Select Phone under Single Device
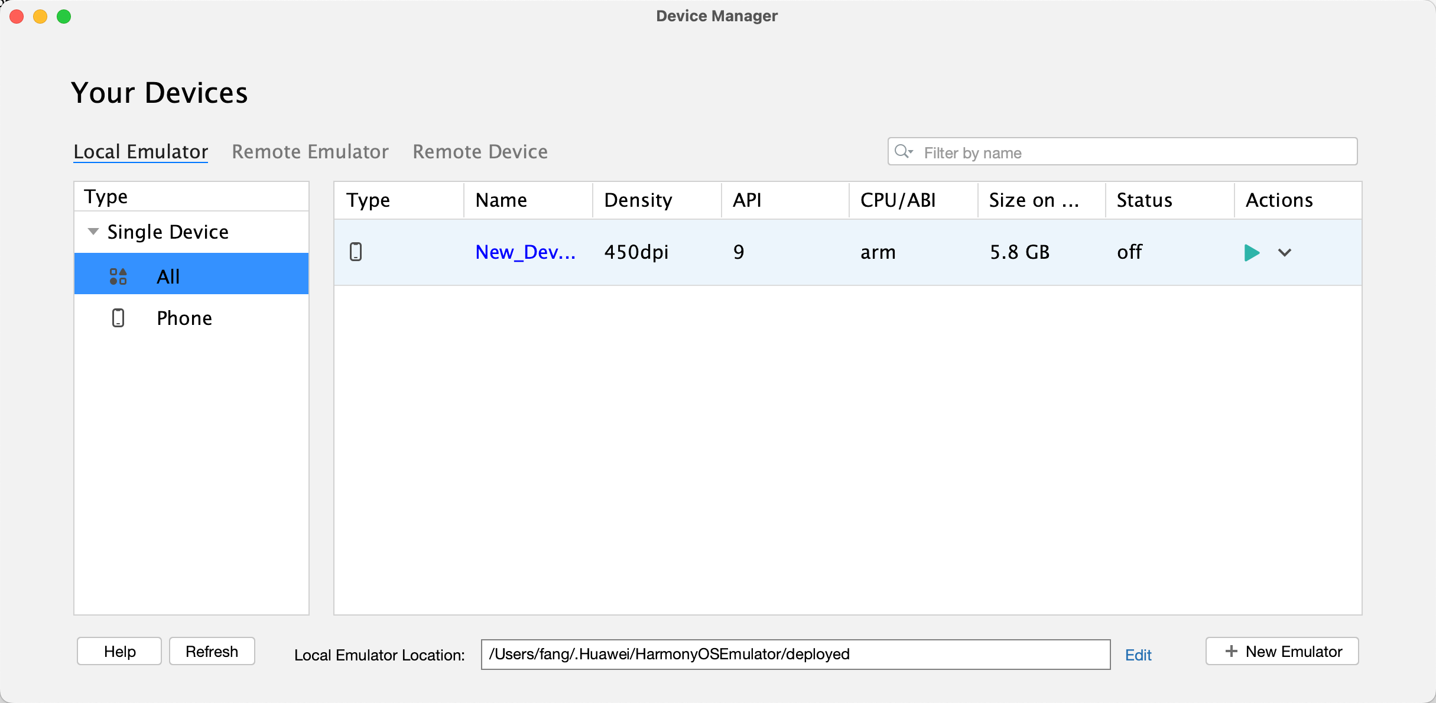 [183, 318]
